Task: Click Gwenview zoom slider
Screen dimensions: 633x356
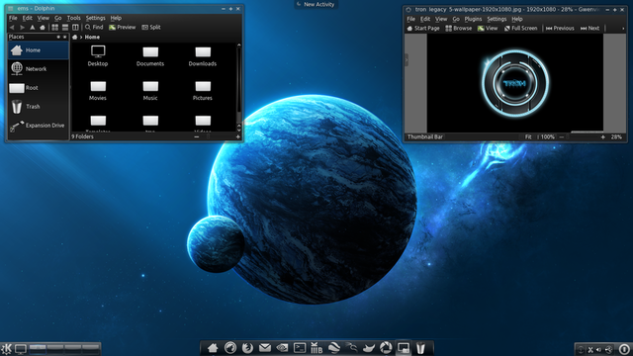Action: pyautogui.click(x=583, y=136)
